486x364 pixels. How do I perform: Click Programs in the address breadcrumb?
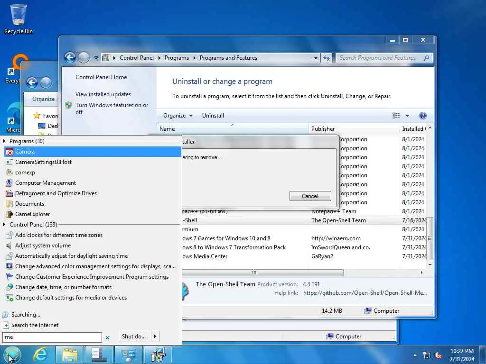tap(177, 58)
